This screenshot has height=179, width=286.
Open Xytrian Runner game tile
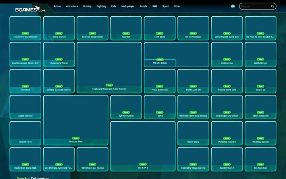(x=126, y=107)
